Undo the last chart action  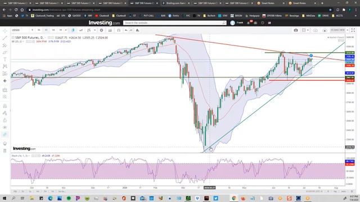[126, 30]
